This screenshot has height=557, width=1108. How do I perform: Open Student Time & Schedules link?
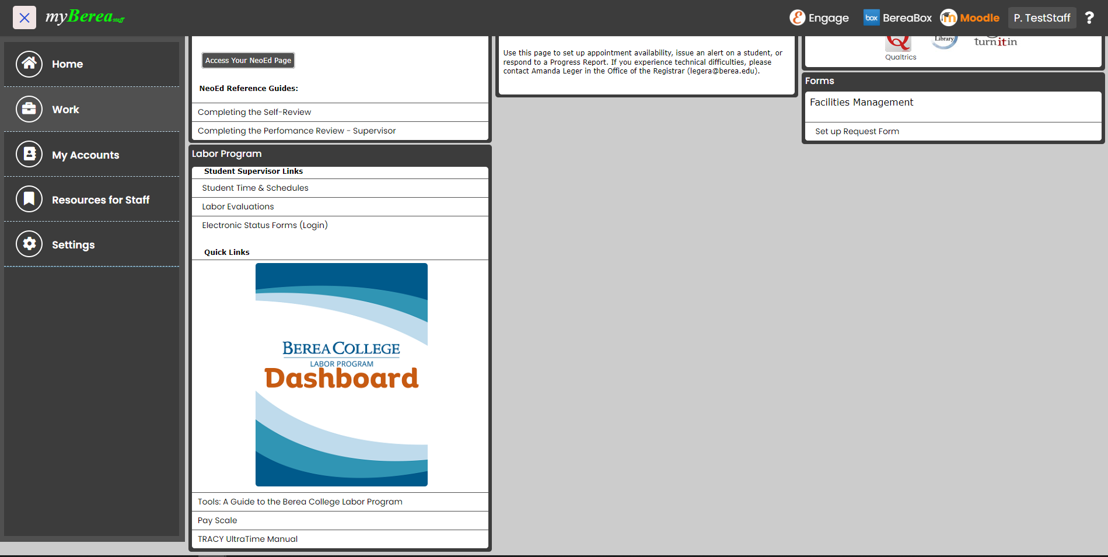(255, 188)
